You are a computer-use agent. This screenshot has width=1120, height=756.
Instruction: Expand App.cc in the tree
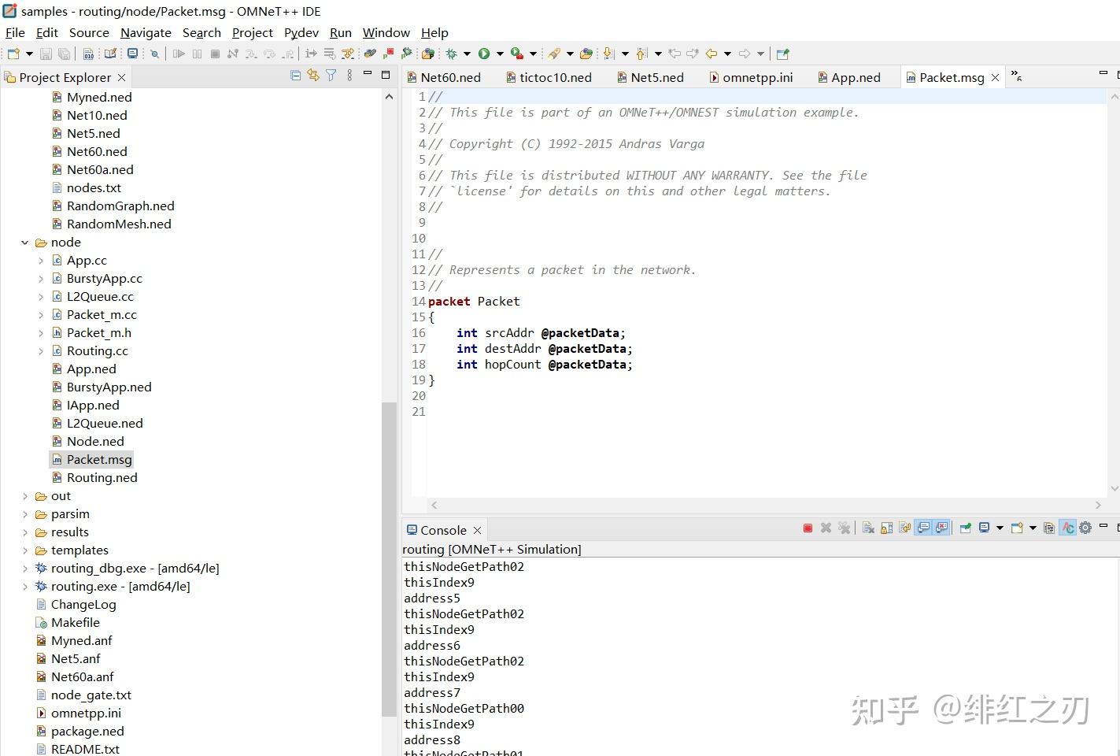[41, 261]
